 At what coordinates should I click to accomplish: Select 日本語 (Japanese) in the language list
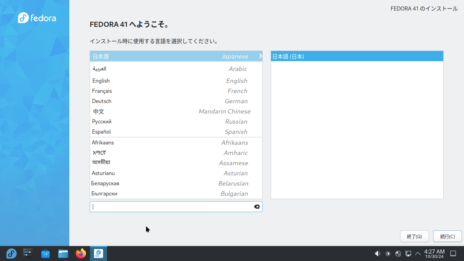click(176, 56)
